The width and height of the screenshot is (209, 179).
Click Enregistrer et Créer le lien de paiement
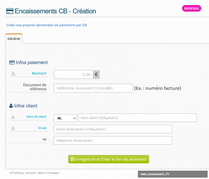[109, 159]
